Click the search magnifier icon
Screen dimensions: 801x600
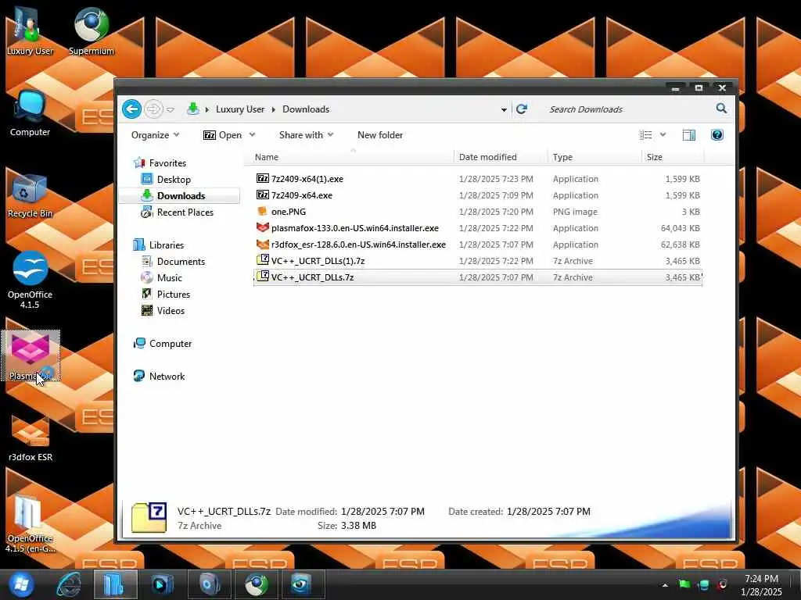(721, 108)
